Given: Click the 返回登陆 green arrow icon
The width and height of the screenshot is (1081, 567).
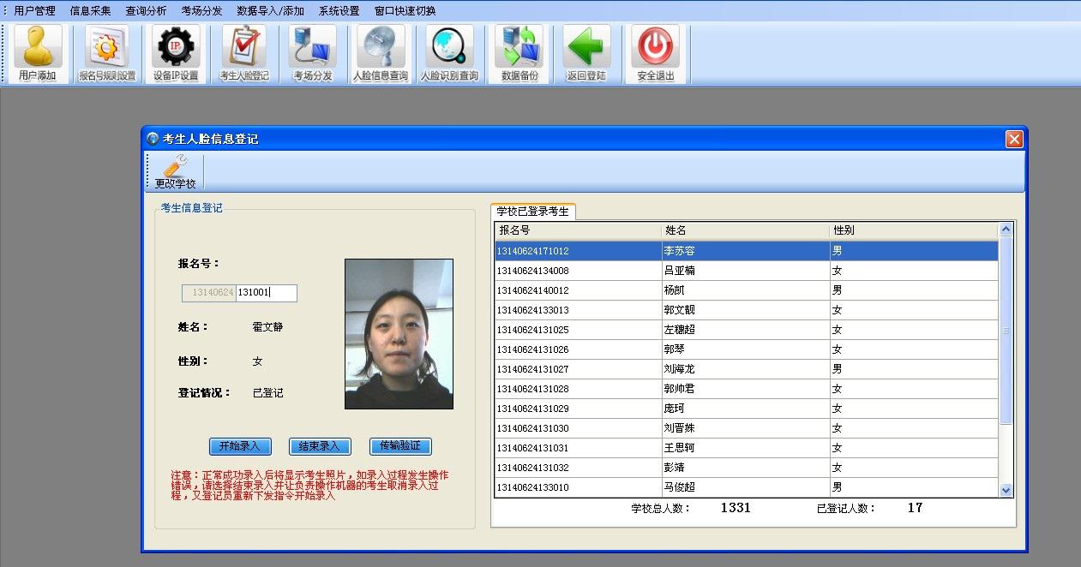Looking at the screenshot, I should [586, 53].
